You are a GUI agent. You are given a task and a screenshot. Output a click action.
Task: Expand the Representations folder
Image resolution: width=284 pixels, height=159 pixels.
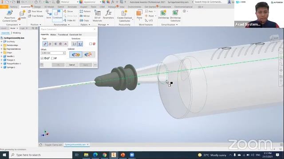(x=2, y=49)
